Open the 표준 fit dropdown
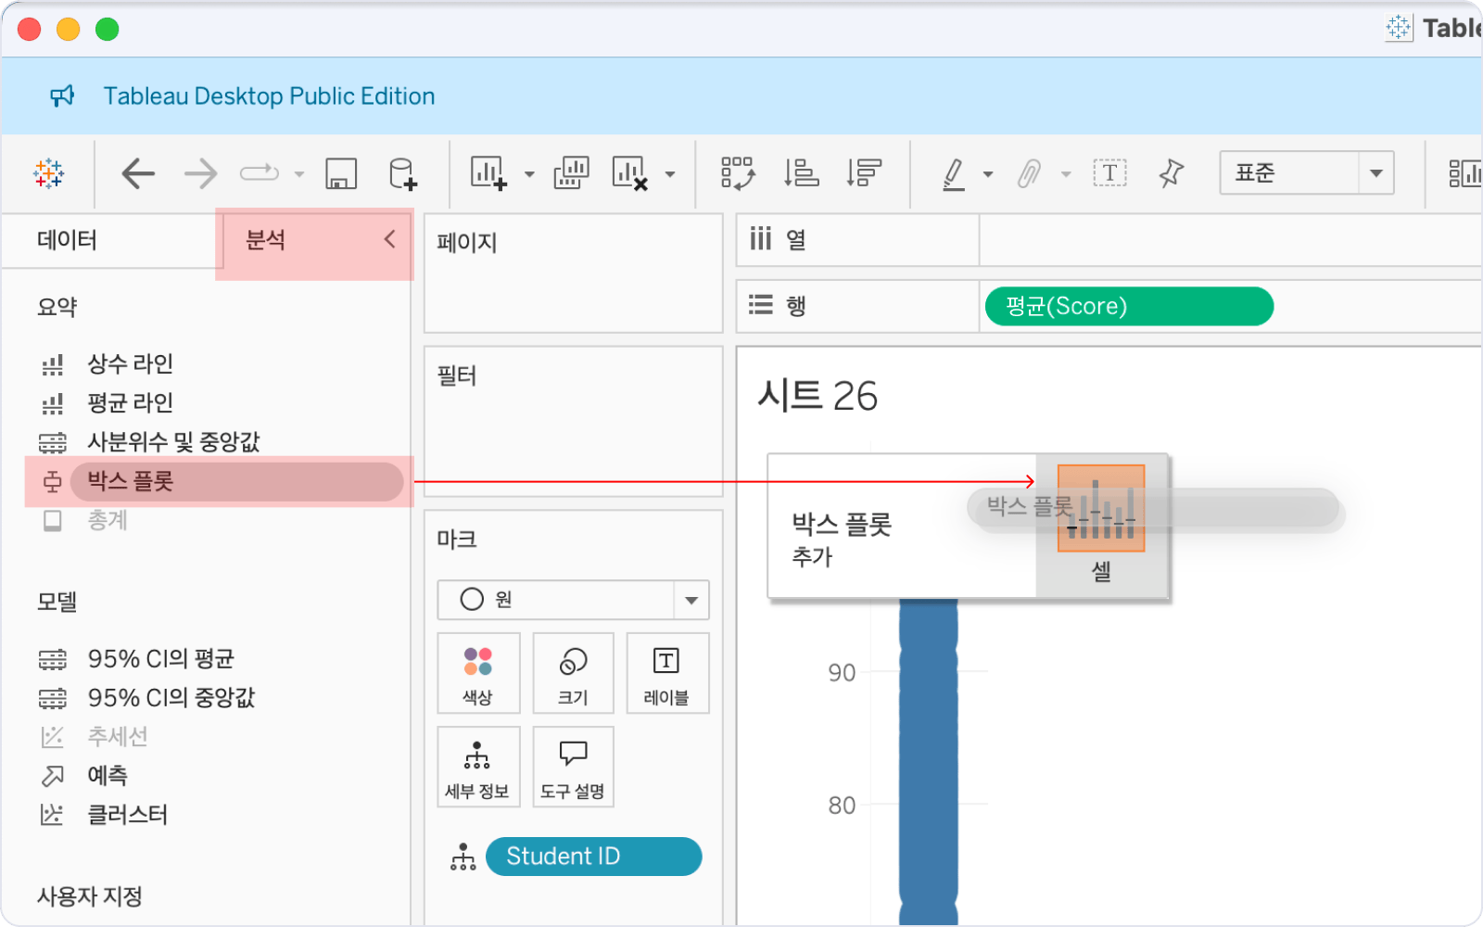 click(x=1306, y=173)
